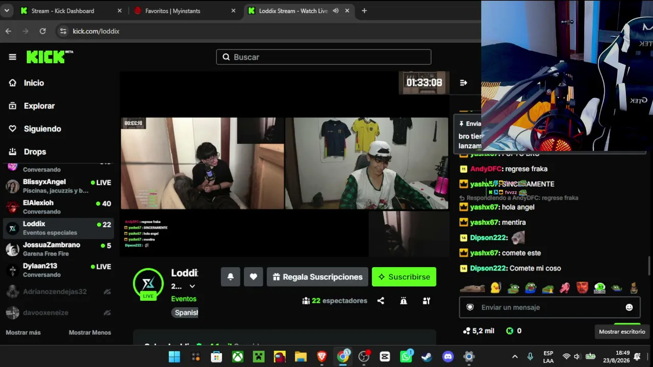The height and width of the screenshot is (367, 653).
Task: Click the chat identity shield icon
Action: 470,307
